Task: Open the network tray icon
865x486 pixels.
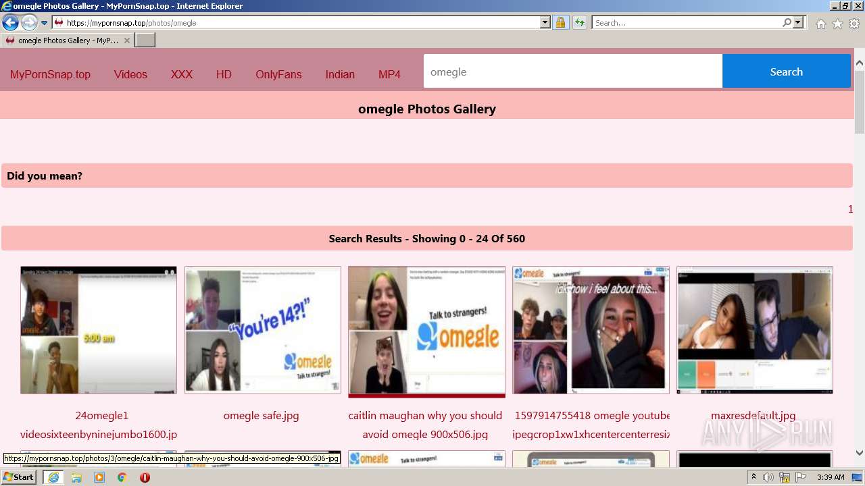Action: click(785, 477)
